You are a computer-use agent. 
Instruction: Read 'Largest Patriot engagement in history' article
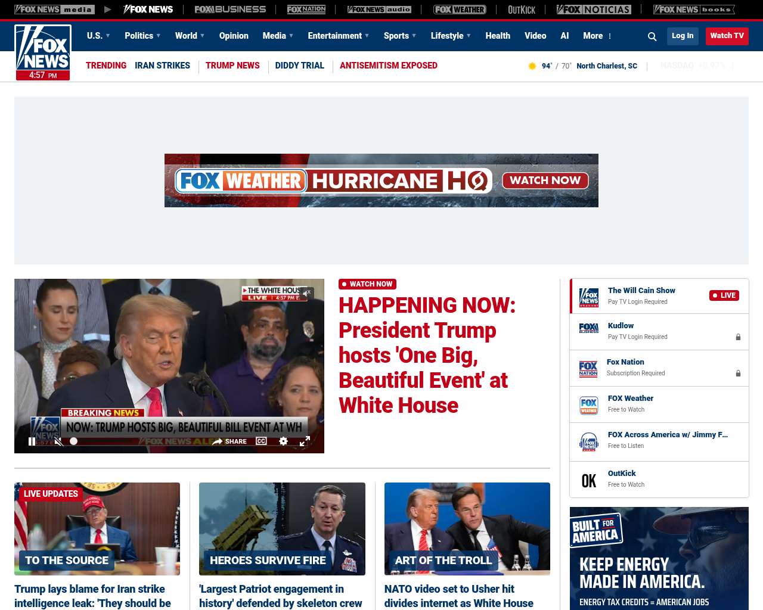[280, 596]
